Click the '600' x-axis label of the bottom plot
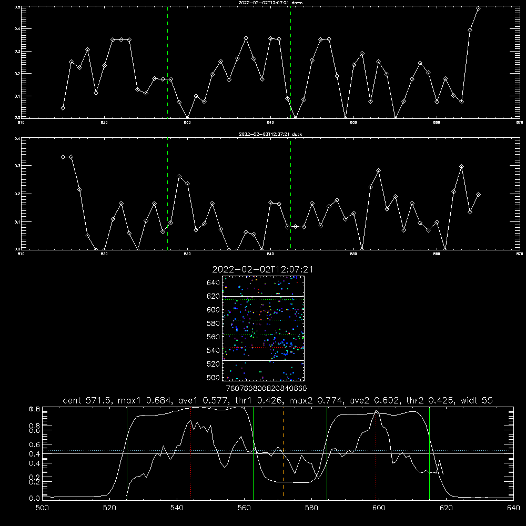Image resolution: width=526 pixels, height=526 pixels. click(379, 508)
